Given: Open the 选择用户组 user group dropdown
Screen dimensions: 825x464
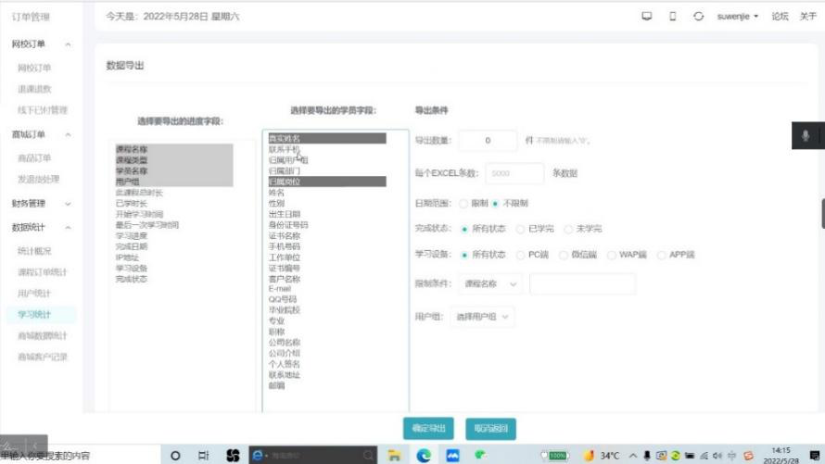Looking at the screenshot, I should [x=482, y=317].
